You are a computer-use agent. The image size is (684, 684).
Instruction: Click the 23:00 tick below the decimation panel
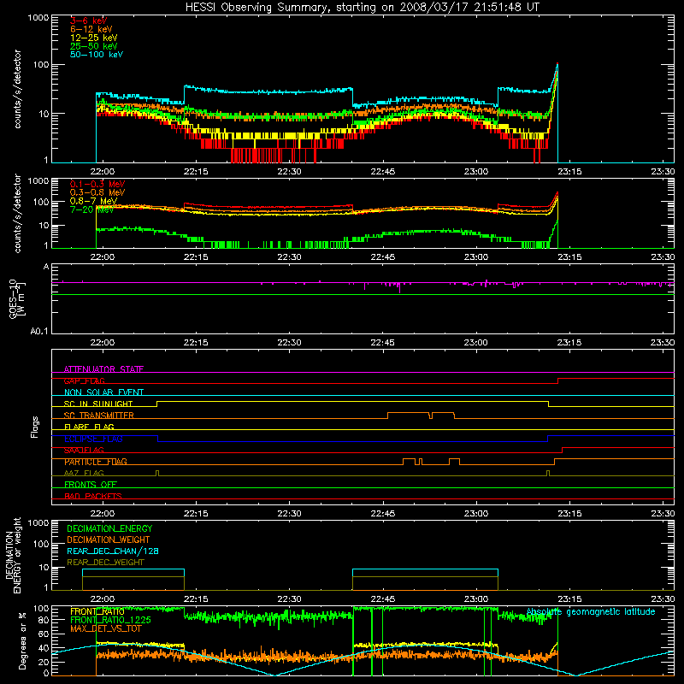pos(475,599)
